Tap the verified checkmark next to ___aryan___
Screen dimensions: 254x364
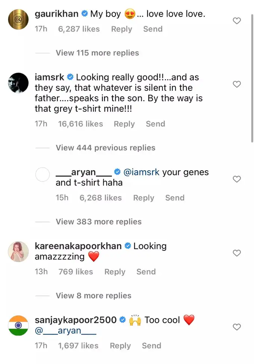point(117,172)
